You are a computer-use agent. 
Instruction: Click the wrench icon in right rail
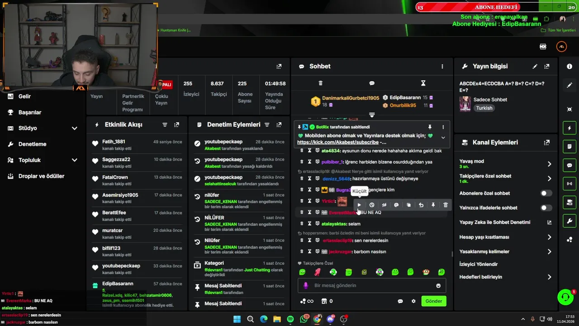pos(570,221)
